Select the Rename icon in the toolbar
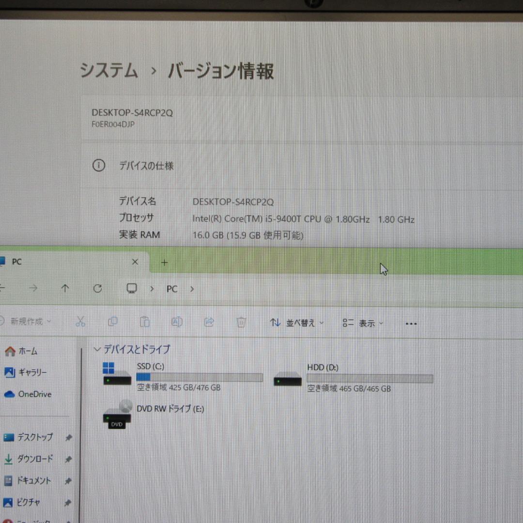 176,322
